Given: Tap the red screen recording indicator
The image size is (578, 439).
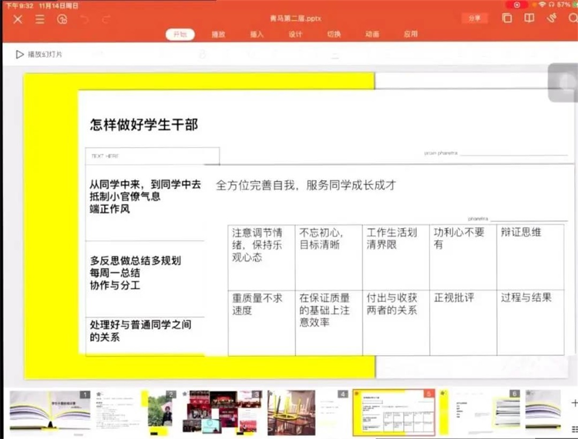Looking at the screenshot, I should pyautogui.click(x=516, y=5).
